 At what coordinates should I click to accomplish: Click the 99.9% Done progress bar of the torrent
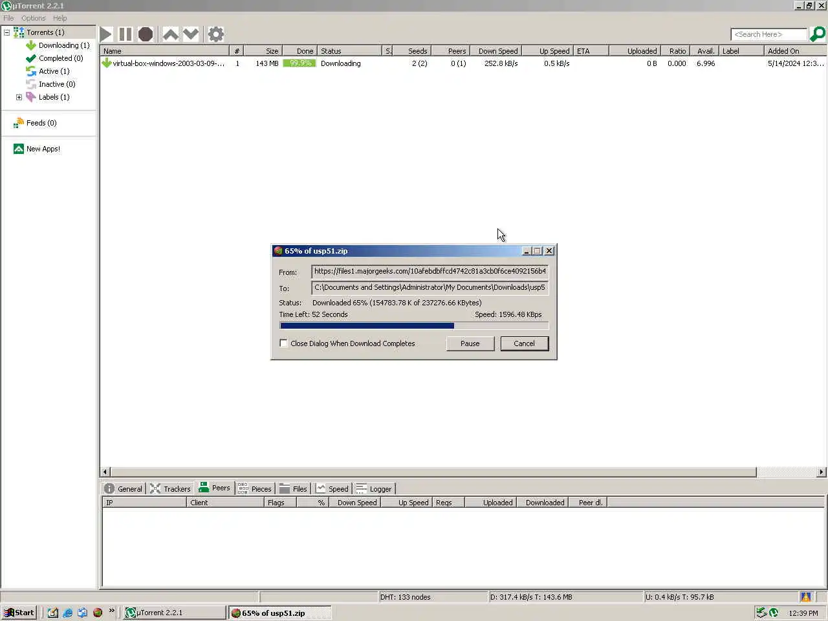pyautogui.click(x=300, y=63)
